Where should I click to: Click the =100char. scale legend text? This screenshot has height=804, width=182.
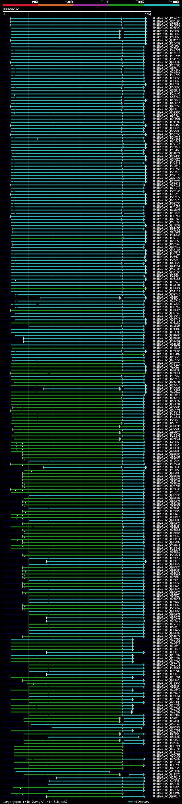pos(141,802)
